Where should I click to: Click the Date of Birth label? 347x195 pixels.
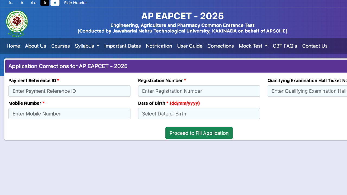point(169,103)
